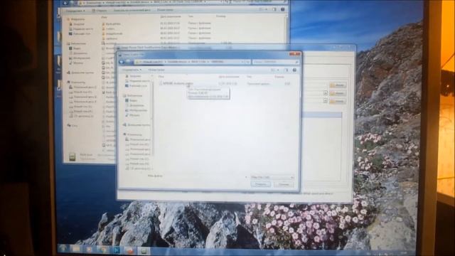The image size is (455, 256).
Task: Click Открыть in the background Explorer toolbar
Action: [x=100, y=11]
